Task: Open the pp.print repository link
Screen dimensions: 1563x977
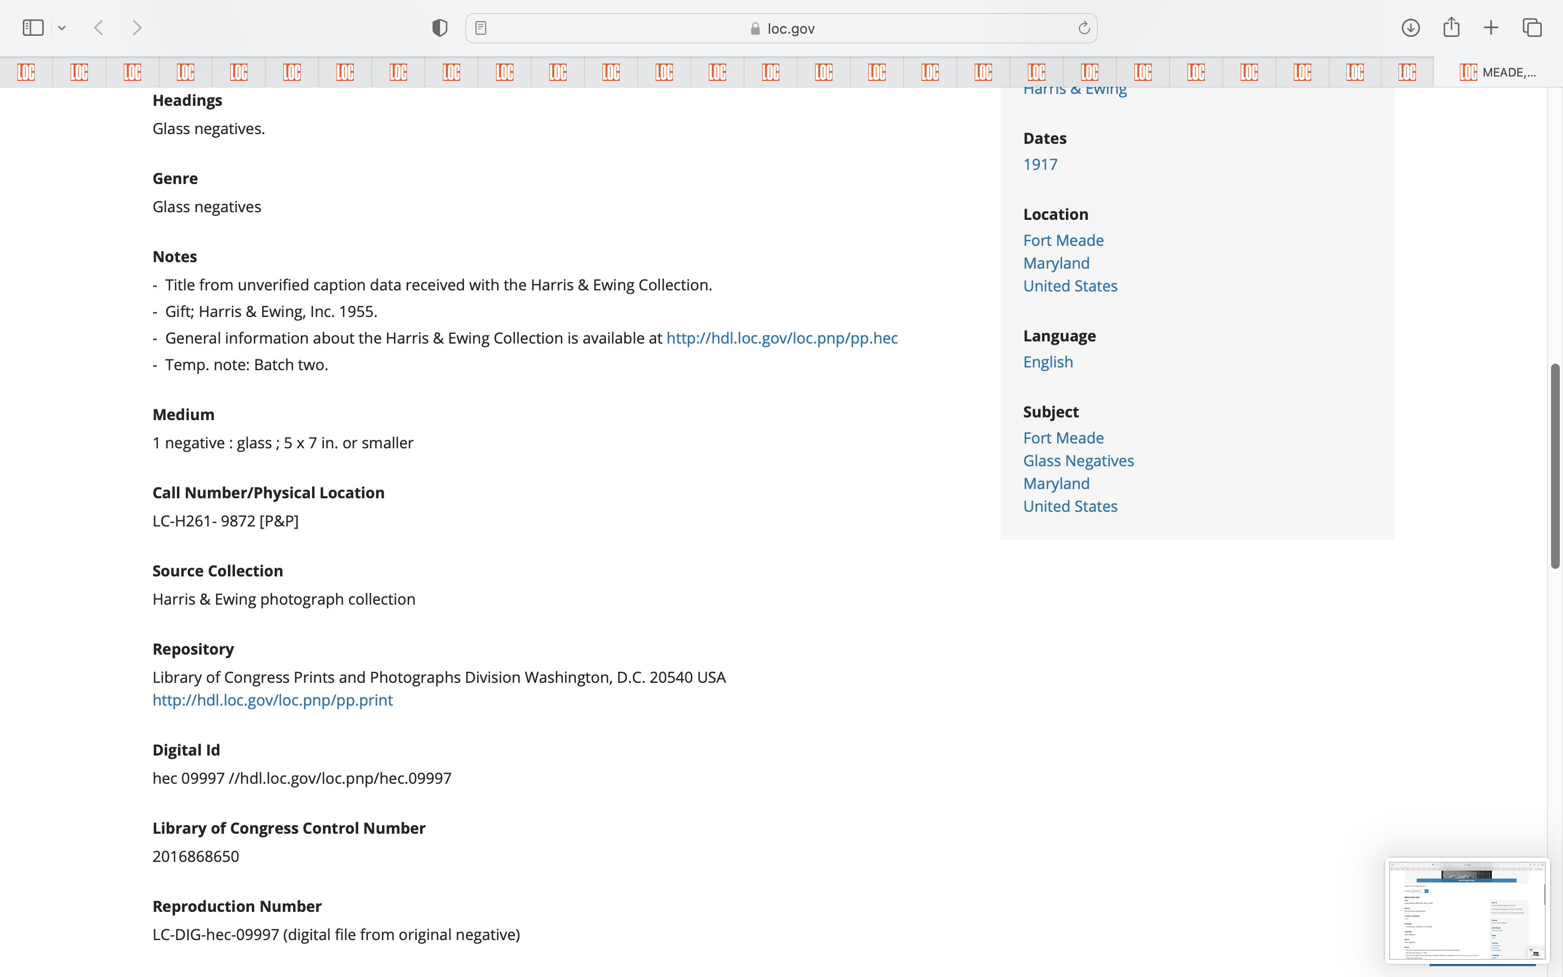Action: click(x=272, y=700)
